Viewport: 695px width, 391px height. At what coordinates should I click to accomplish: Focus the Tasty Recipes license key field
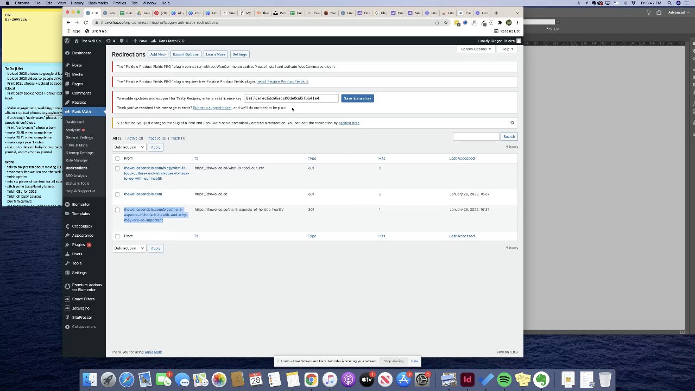[x=291, y=98]
